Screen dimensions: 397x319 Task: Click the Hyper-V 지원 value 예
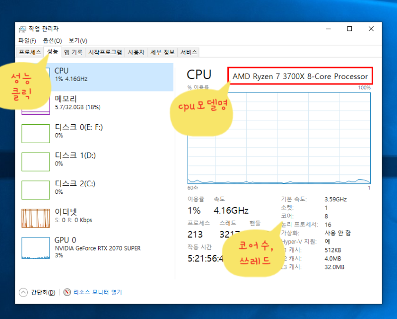click(x=328, y=241)
